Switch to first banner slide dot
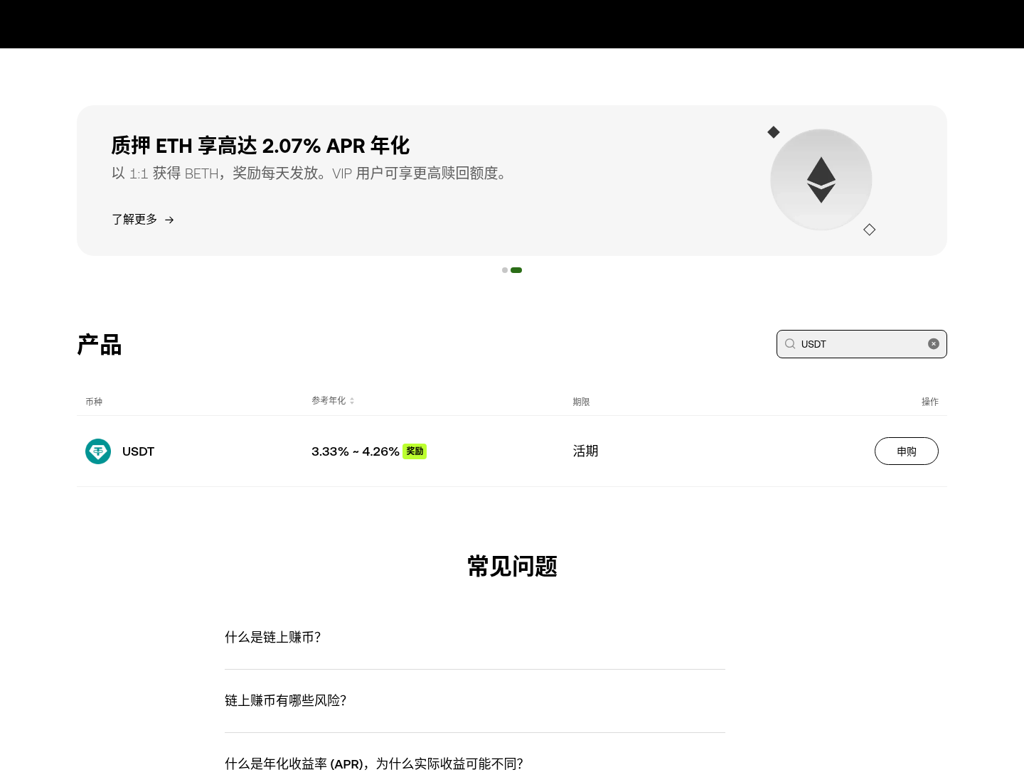Screen dimensions: 1024x782 (505, 270)
